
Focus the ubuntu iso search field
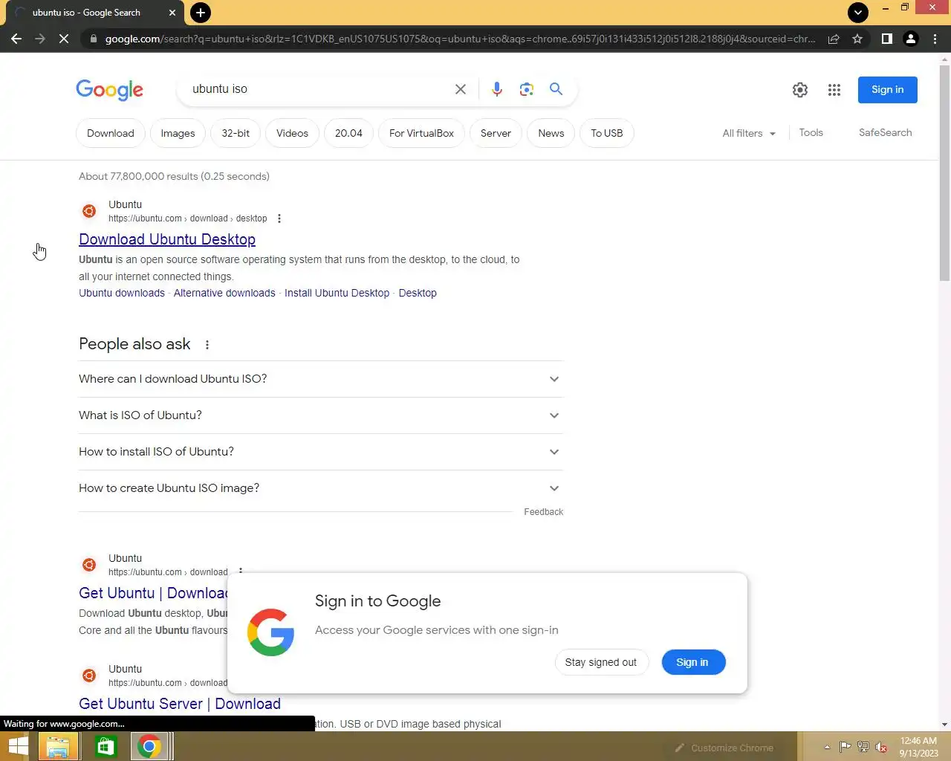point(318,89)
